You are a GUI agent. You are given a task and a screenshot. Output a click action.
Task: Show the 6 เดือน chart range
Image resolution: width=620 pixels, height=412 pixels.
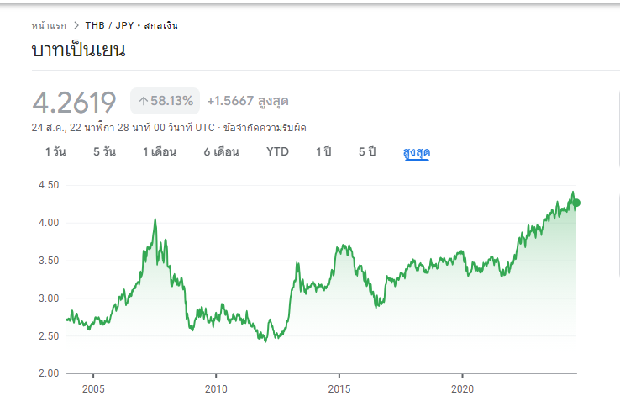pos(221,152)
